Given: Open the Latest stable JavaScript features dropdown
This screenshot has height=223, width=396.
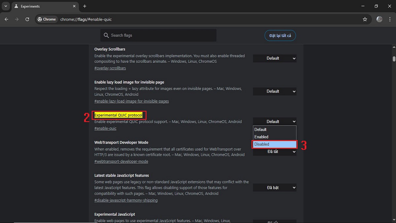Looking at the screenshot, I should [275, 188].
